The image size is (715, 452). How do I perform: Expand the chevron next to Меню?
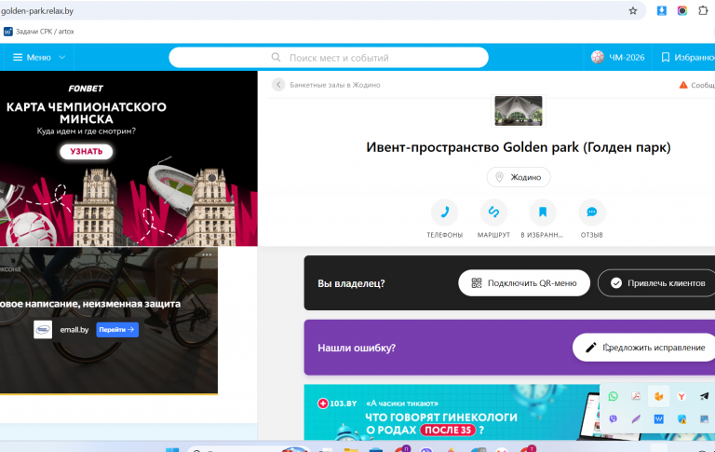click(x=62, y=58)
